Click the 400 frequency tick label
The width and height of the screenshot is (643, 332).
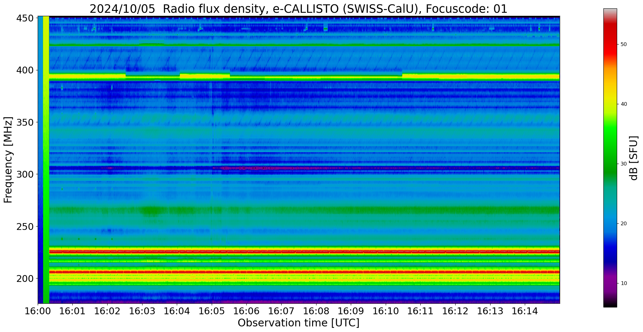tap(25, 70)
